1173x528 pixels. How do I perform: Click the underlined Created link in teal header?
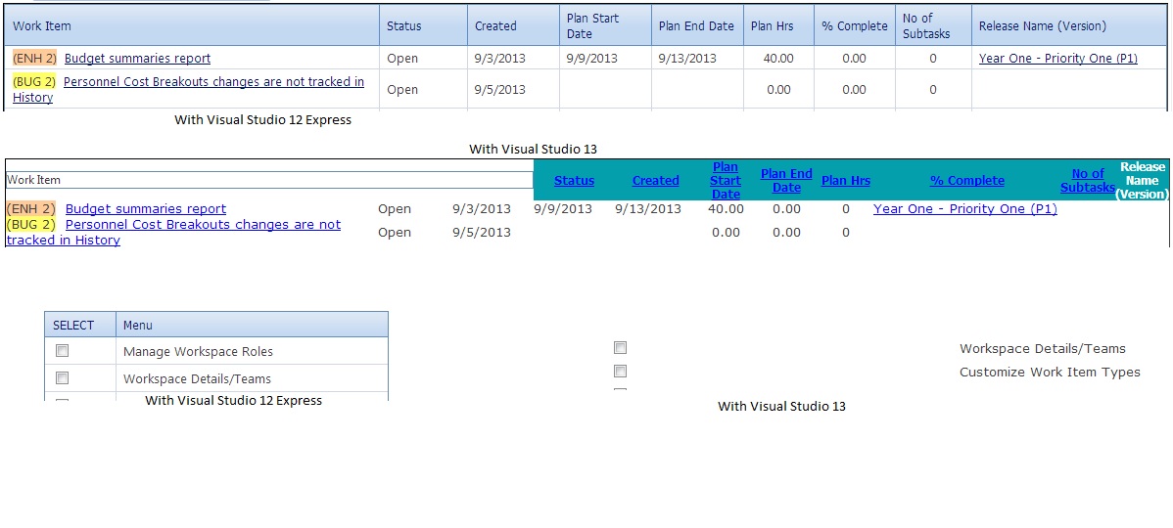tap(655, 181)
